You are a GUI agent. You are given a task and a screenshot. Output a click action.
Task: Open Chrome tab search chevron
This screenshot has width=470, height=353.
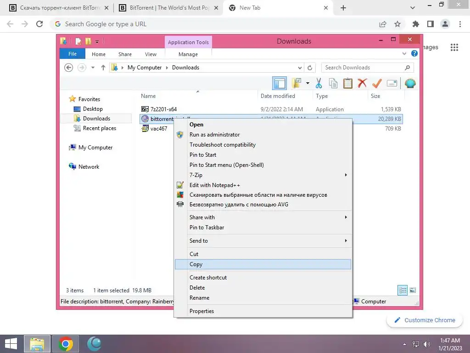[413, 8]
